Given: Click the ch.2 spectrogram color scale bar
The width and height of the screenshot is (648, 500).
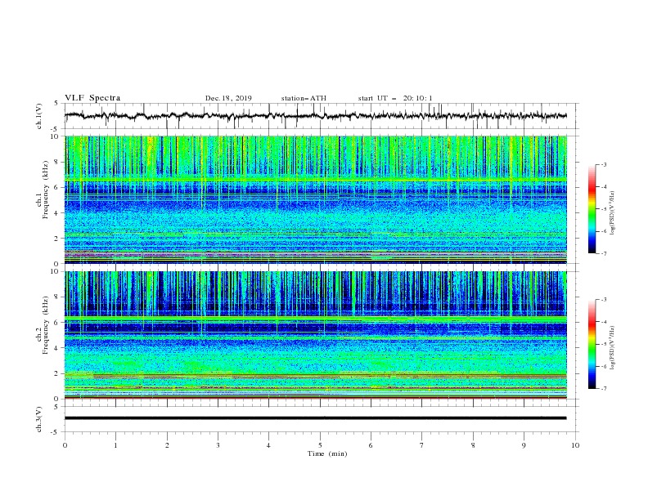Looking at the screenshot, I should coord(592,344).
